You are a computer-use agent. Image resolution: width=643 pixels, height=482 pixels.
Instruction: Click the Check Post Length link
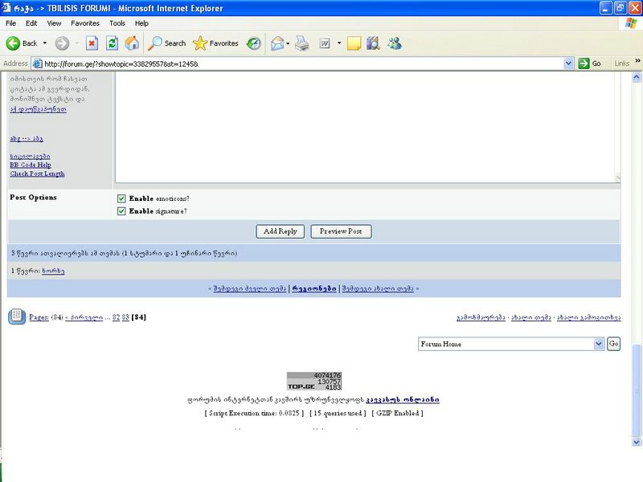click(x=37, y=174)
